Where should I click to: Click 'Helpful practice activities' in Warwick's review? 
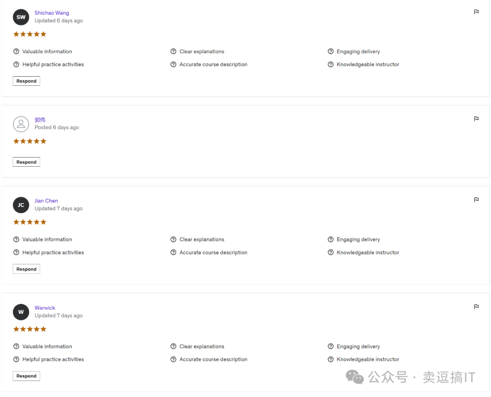click(53, 359)
